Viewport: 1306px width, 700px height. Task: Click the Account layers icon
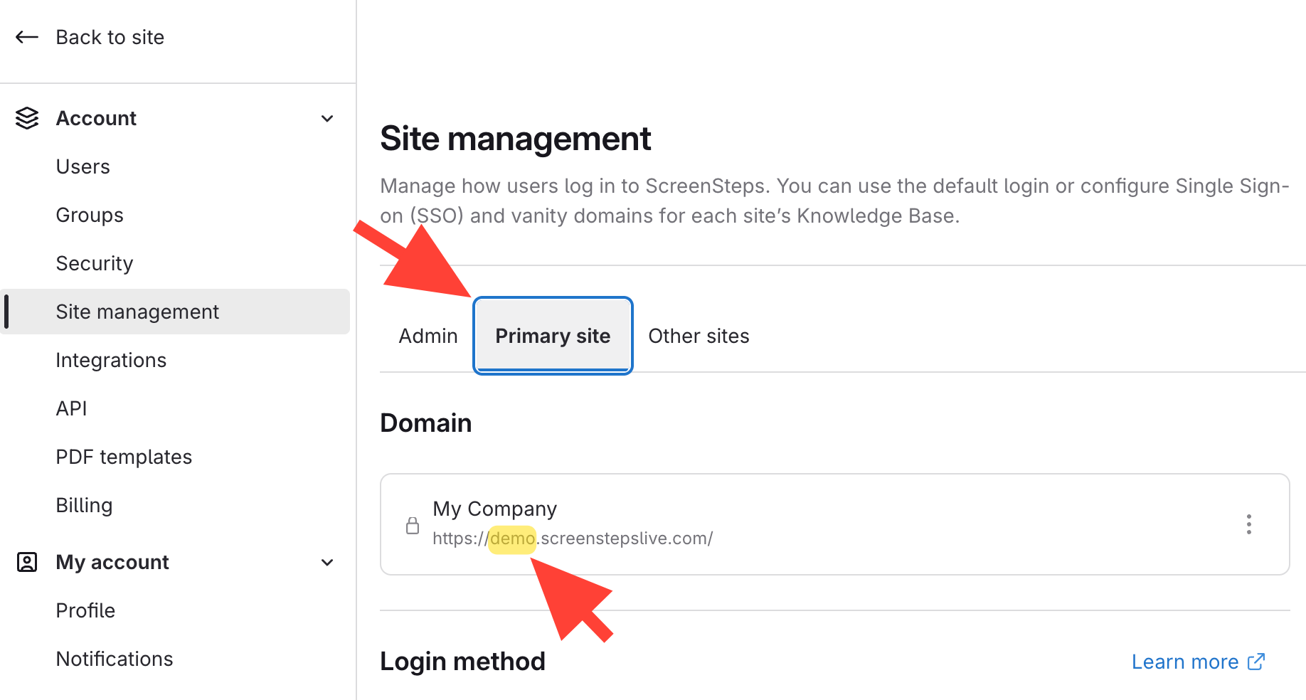click(27, 118)
